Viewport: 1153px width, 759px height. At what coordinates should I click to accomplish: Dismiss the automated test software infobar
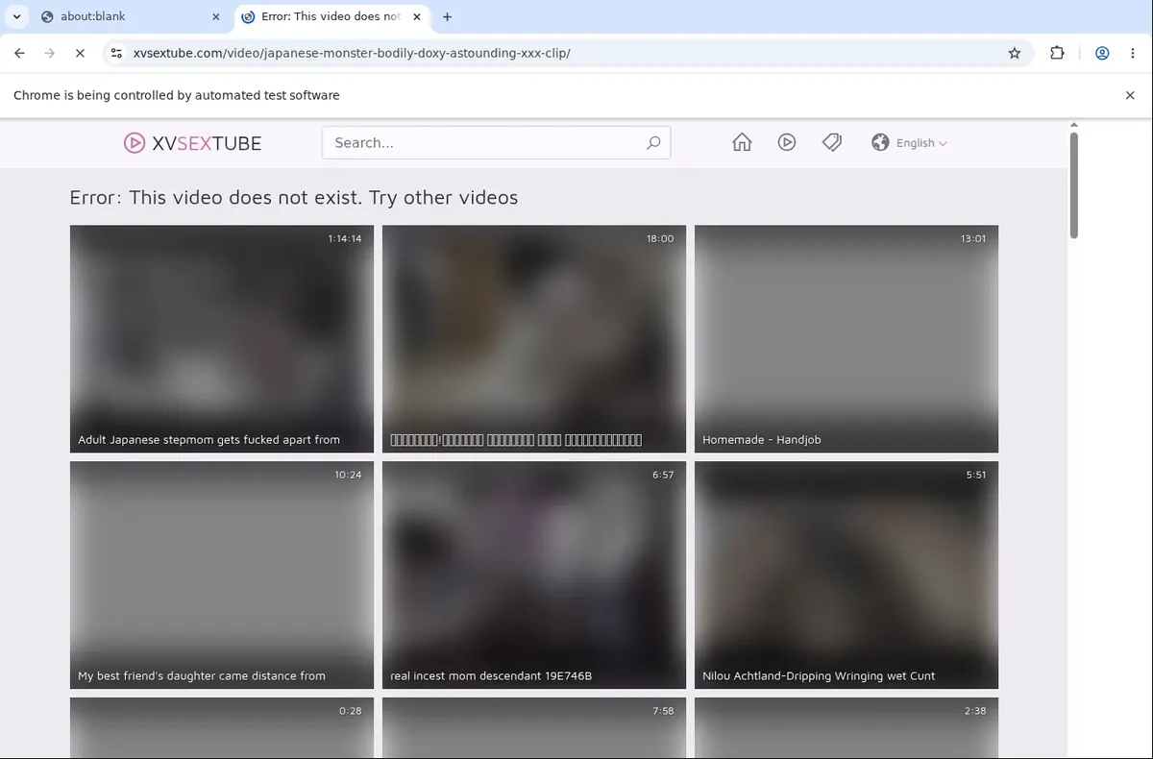click(x=1130, y=95)
